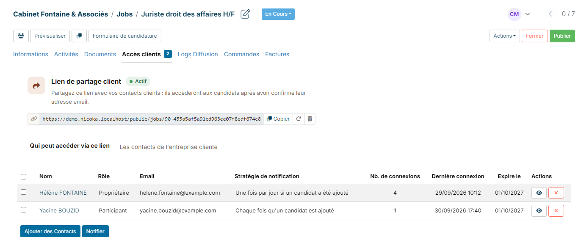Screen dimensions: 581x237
Task: View Hélène FONTAINE access with eye icon
Action: click(x=539, y=193)
